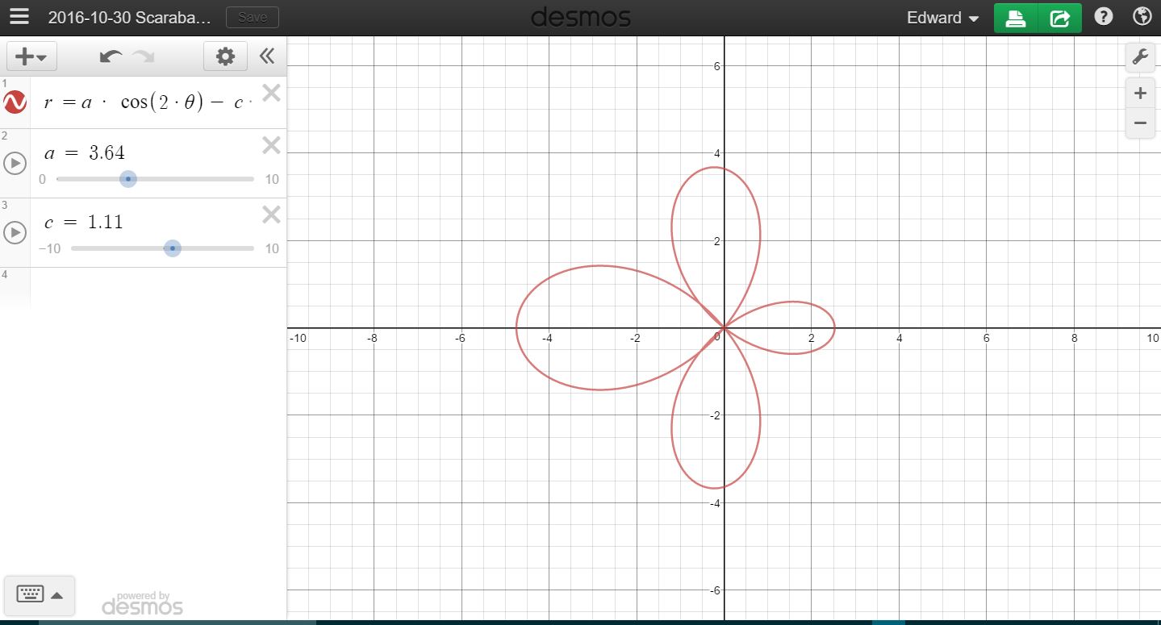Open the add expression dropdown arrow

click(41, 56)
